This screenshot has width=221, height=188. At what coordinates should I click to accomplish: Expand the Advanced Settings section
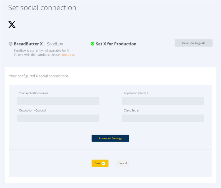coord(110,138)
